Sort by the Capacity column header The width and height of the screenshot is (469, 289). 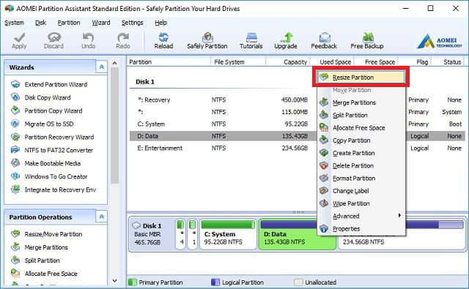288,62
